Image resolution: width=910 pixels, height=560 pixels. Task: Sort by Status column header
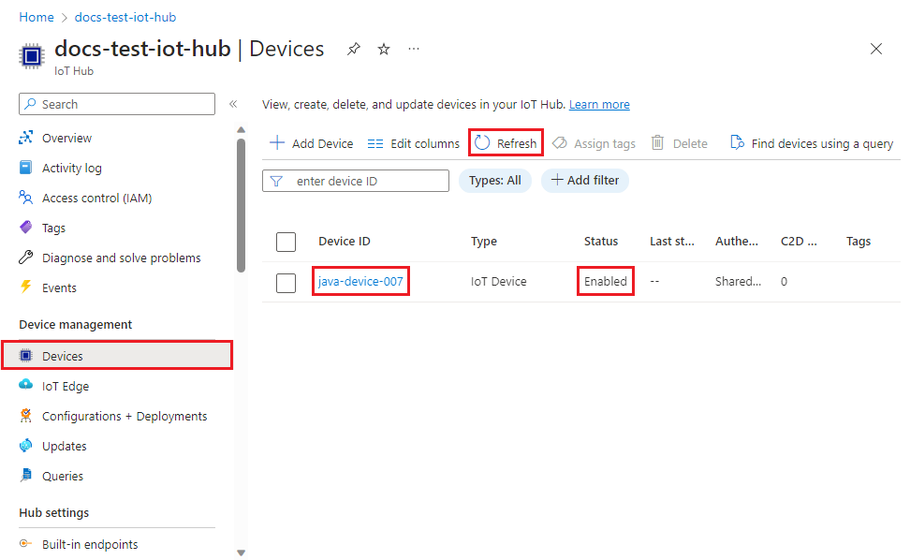coord(601,242)
